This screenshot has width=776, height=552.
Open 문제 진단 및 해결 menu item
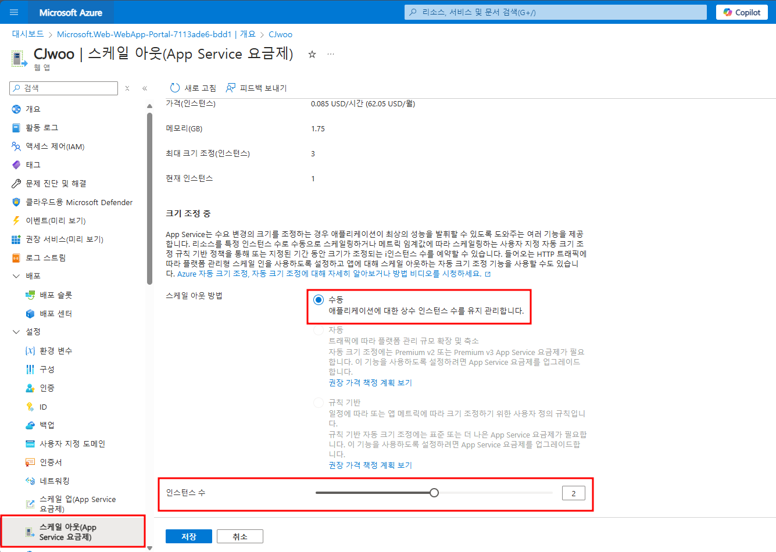tap(56, 184)
